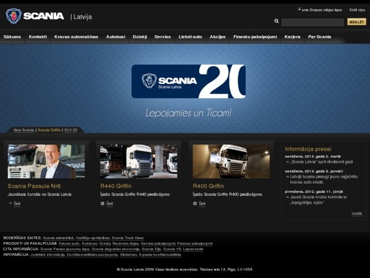Image resolution: width=370 pixels, height=278 pixels.
Task: Click the Latvija text beside the logo
Action: (82, 17)
